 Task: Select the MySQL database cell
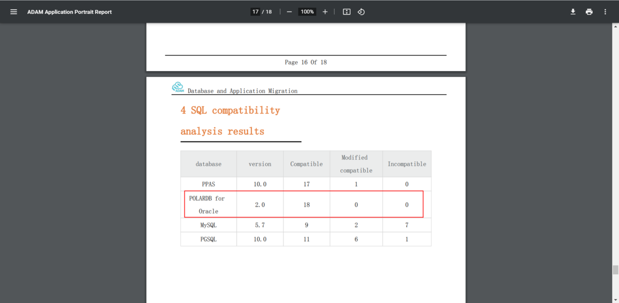click(208, 225)
